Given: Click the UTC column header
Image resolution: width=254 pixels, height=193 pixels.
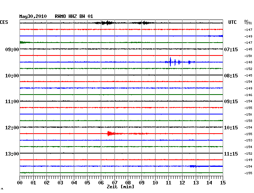Looking at the screenshot, I should 232,22.
